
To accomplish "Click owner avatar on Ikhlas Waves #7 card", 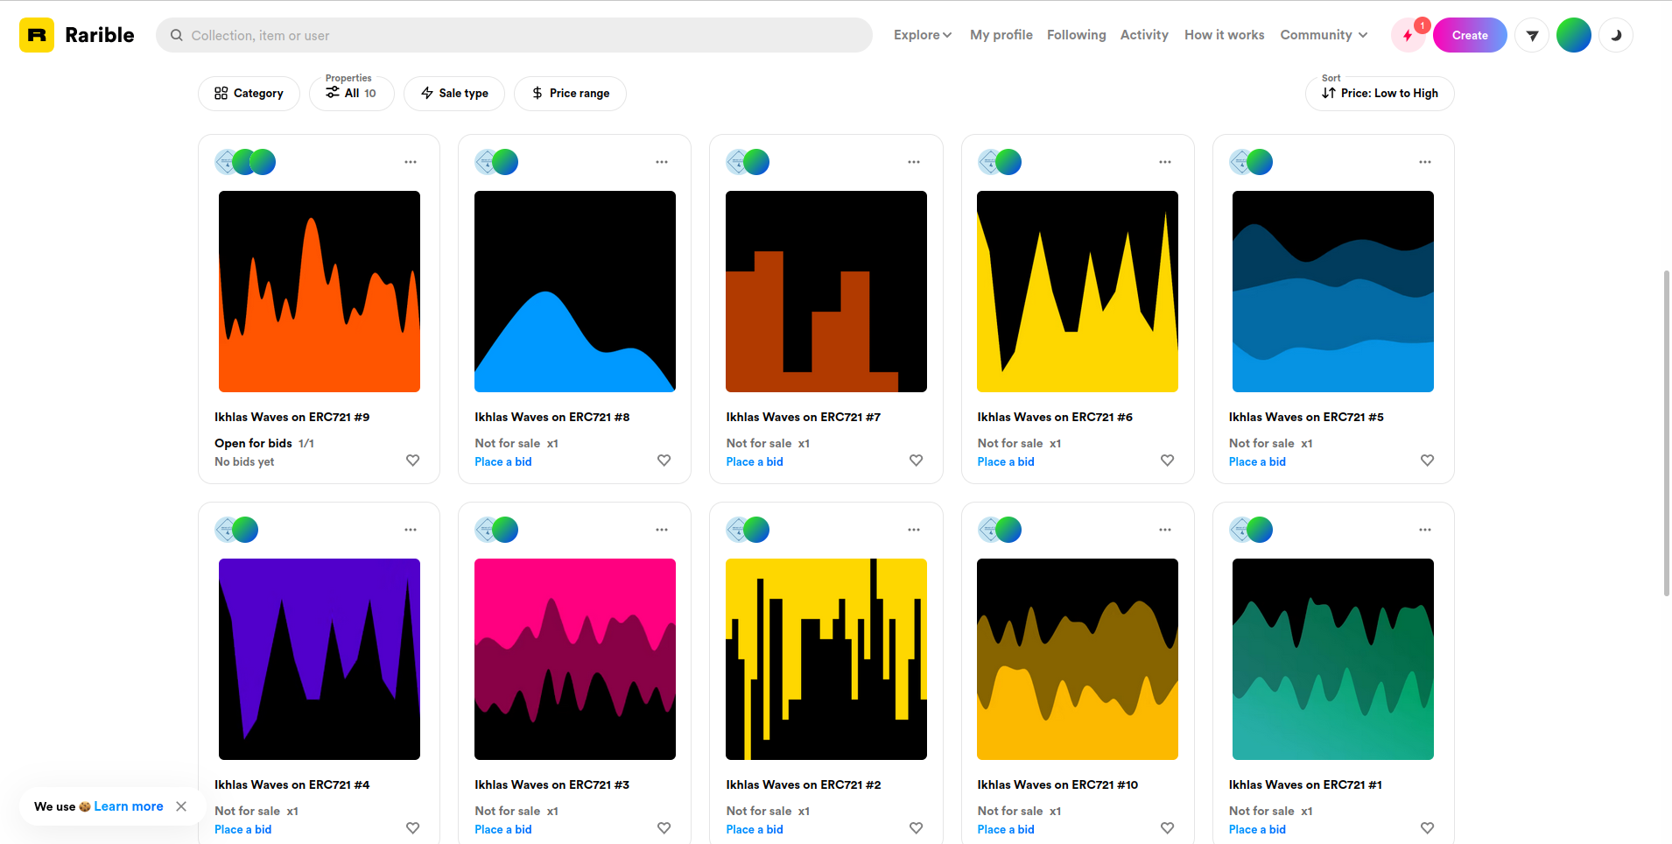I will click(756, 162).
